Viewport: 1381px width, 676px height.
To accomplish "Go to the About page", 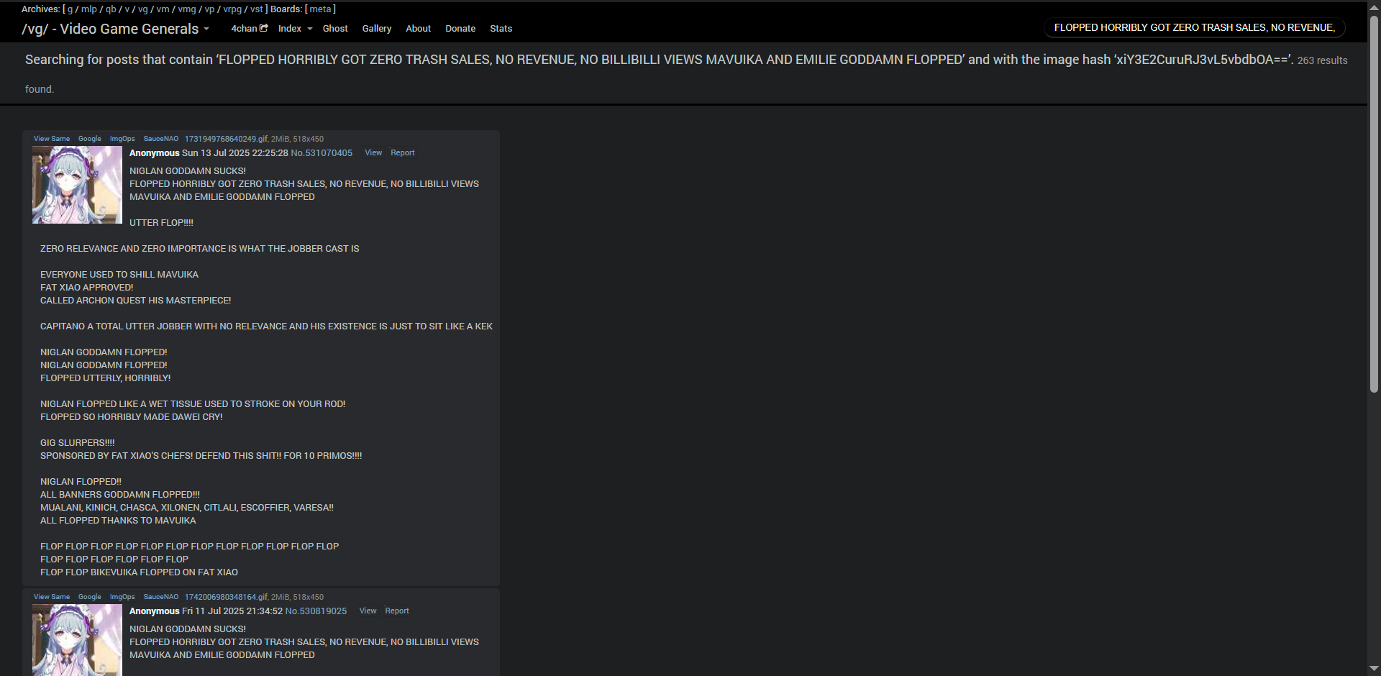I will pos(418,29).
